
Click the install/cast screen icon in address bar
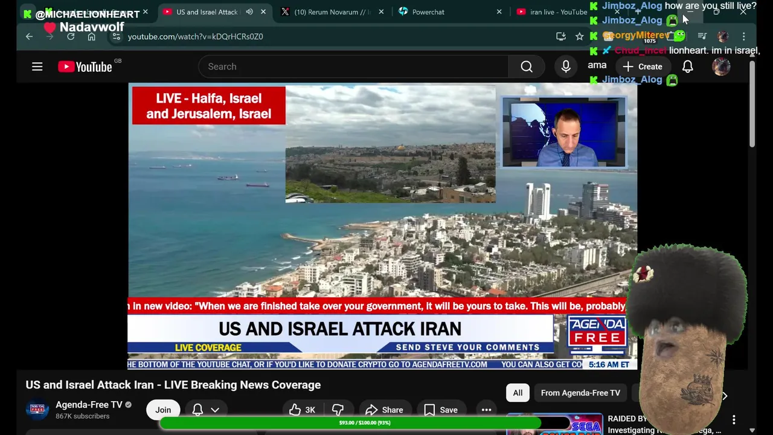point(561,36)
